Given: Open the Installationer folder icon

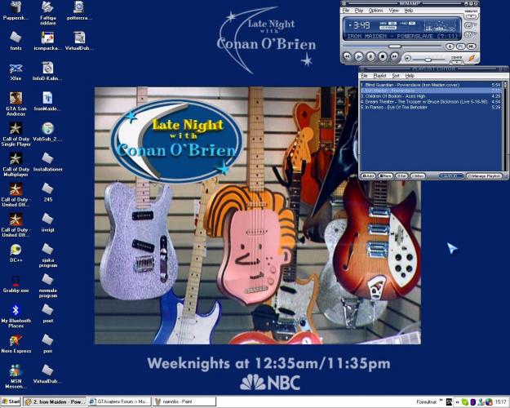Looking at the screenshot, I should (47, 162).
